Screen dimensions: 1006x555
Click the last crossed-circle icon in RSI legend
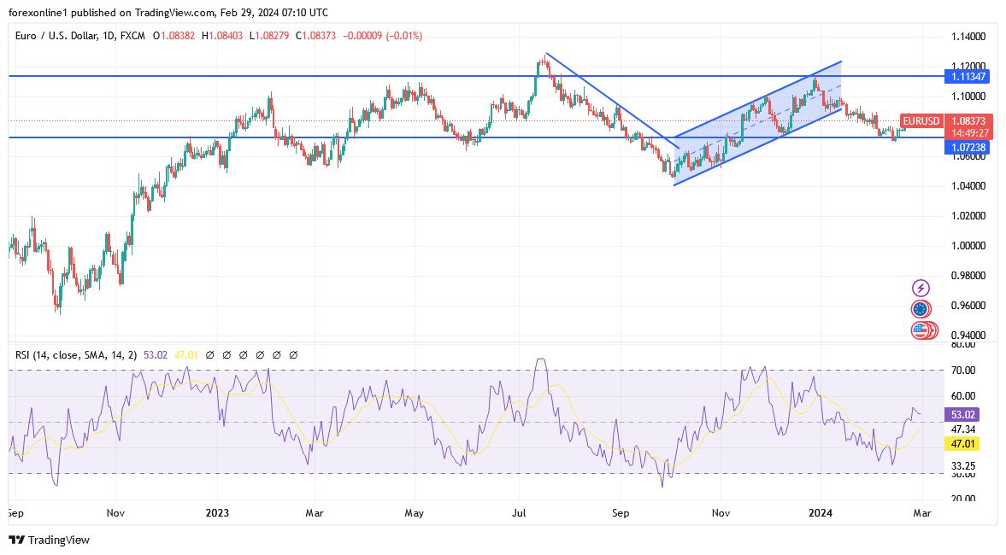click(x=294, y=353)
